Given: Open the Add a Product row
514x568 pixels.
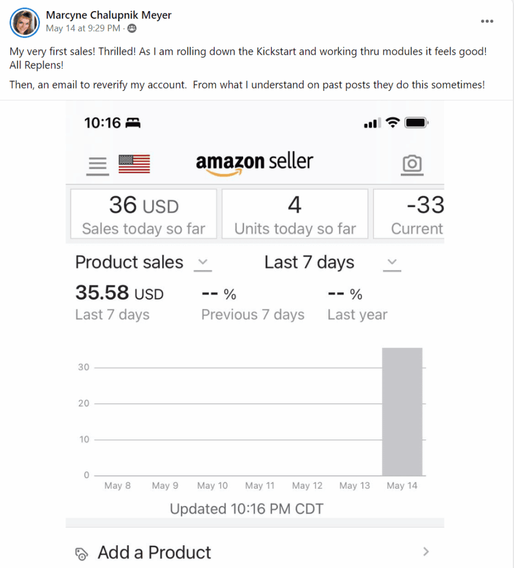Looking at the screenshot, I should pos(254,552).
